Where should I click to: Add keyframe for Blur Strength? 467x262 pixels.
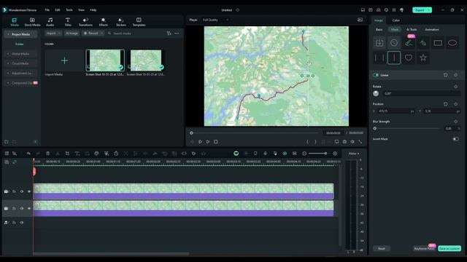(x=455, y=122)
